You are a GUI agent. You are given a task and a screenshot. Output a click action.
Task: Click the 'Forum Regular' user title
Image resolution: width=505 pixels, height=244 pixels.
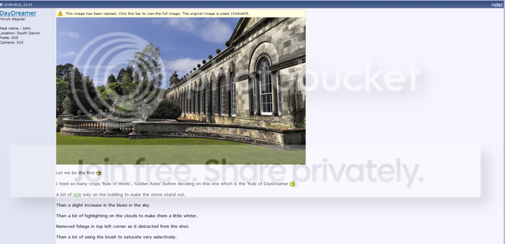pos(13,19)
